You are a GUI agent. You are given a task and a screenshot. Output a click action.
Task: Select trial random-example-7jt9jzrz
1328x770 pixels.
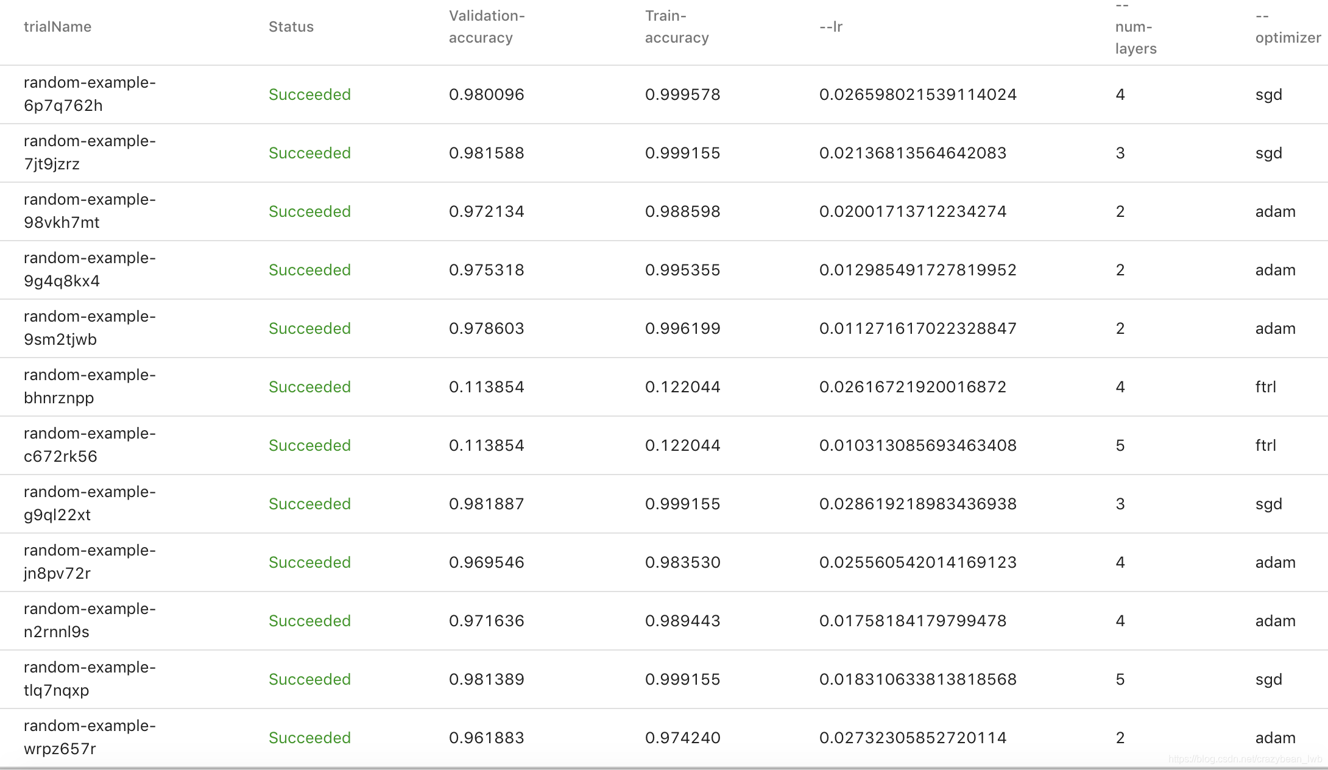[x=90, y=152]
